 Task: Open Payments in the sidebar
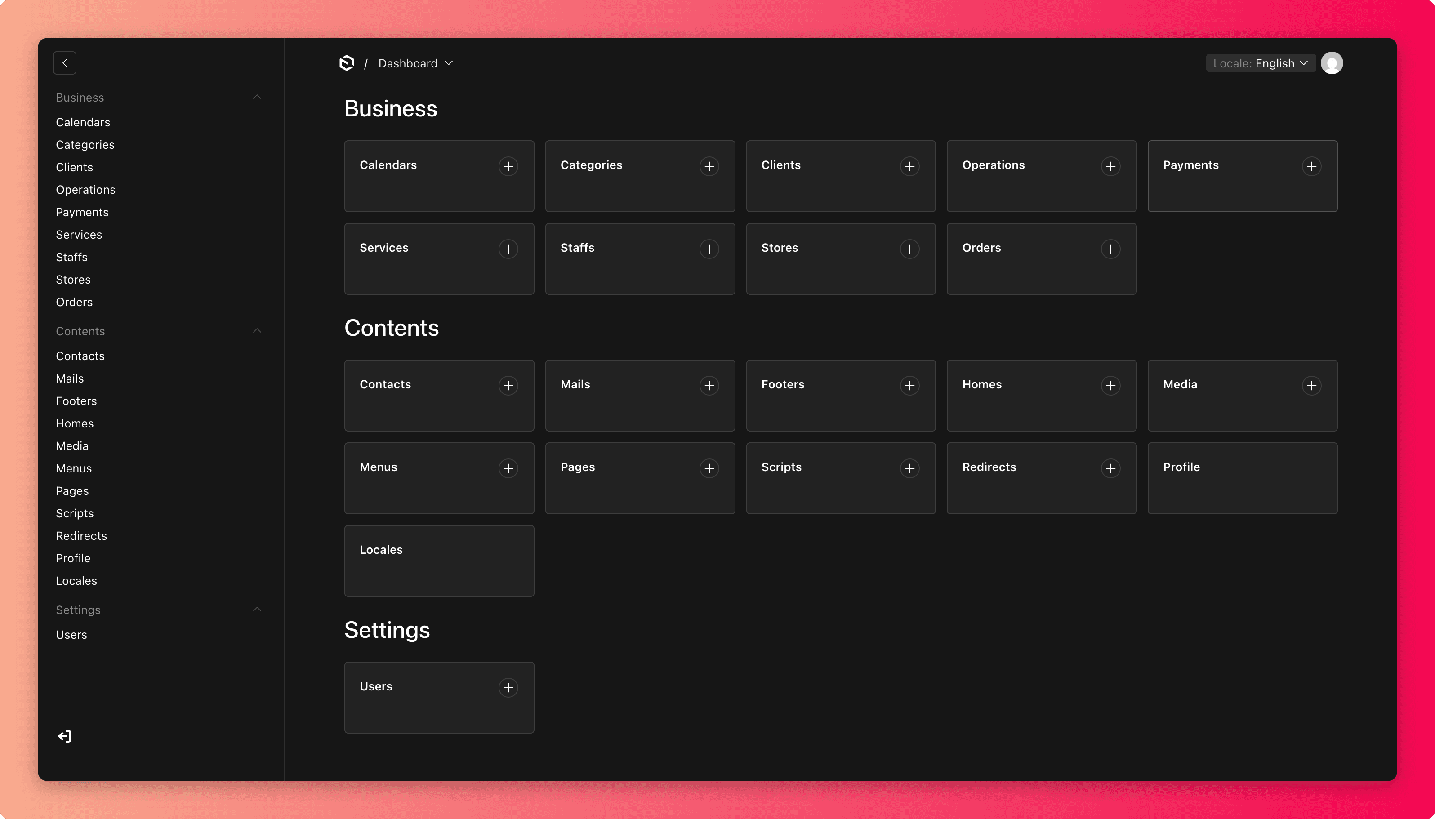click(82, 212)
